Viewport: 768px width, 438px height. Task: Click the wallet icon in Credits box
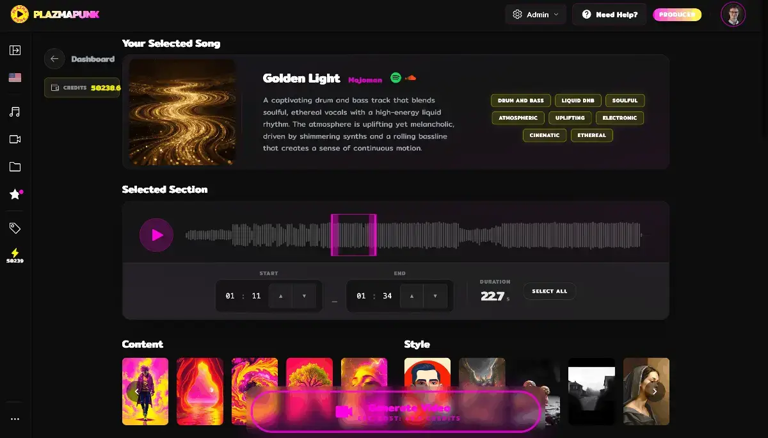coord(55,88)
